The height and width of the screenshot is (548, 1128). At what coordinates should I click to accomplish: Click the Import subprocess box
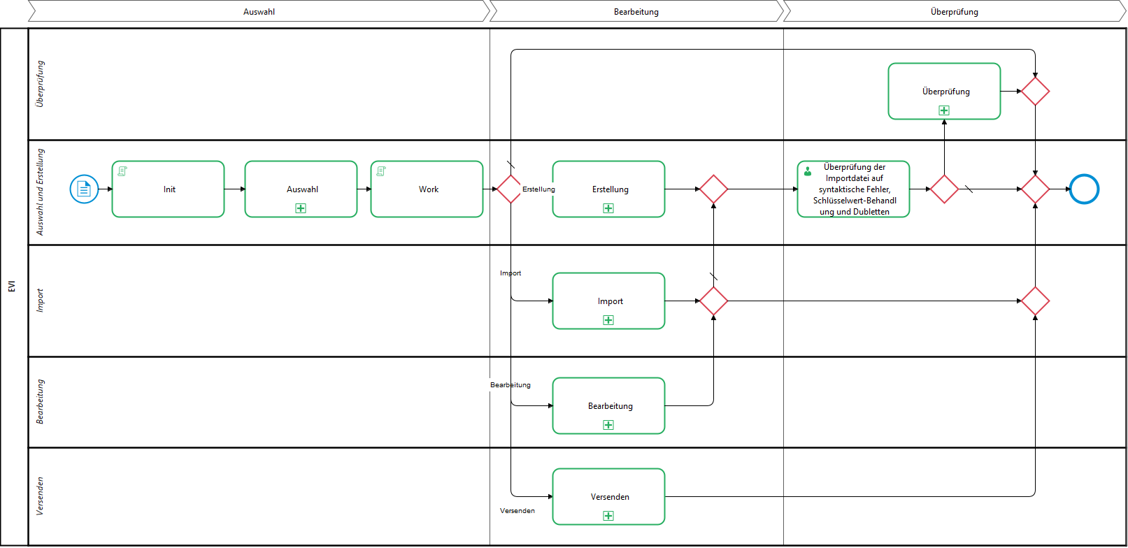point(608,301)
